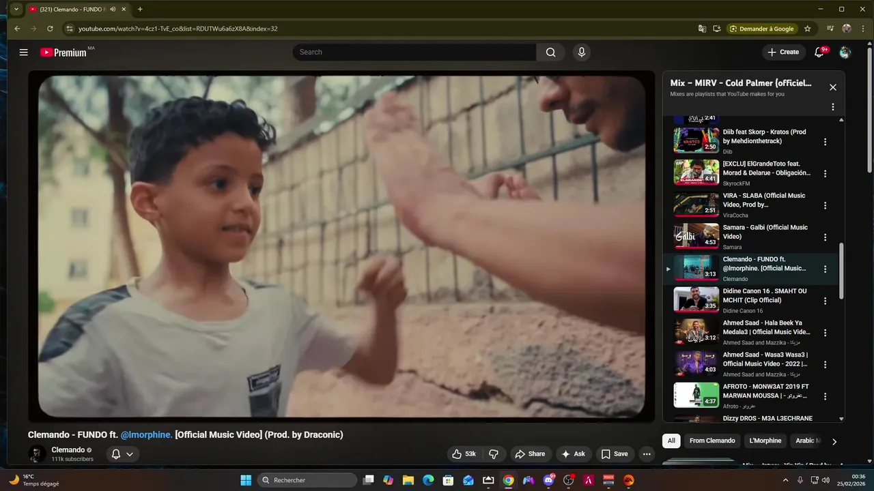Screen dimensions: 874x491
Task: Open a new browser tab
Action: coord(140,10)
